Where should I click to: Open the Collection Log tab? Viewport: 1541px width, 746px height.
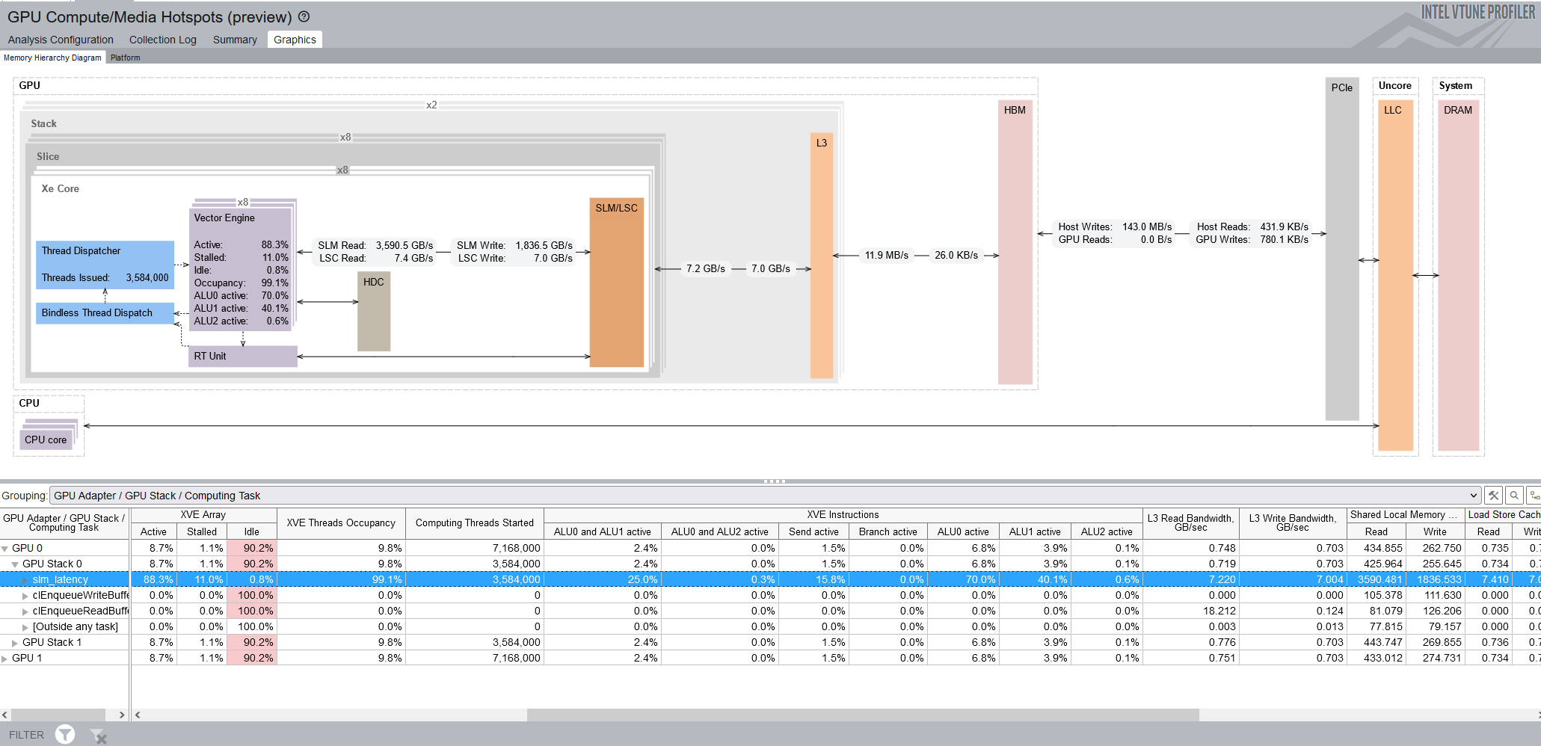(162, 40)
